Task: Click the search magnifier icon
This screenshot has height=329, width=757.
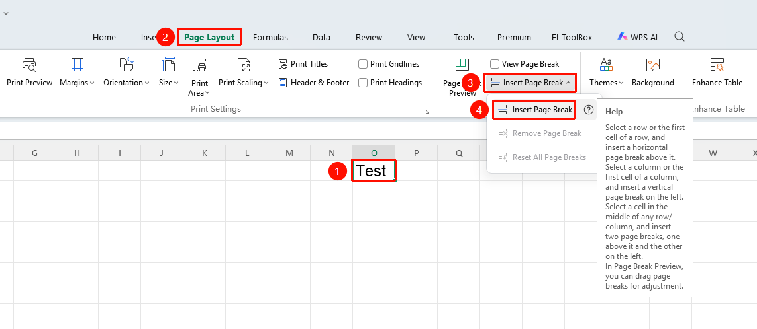Action: pyautogui.click(x=680, y=36)
